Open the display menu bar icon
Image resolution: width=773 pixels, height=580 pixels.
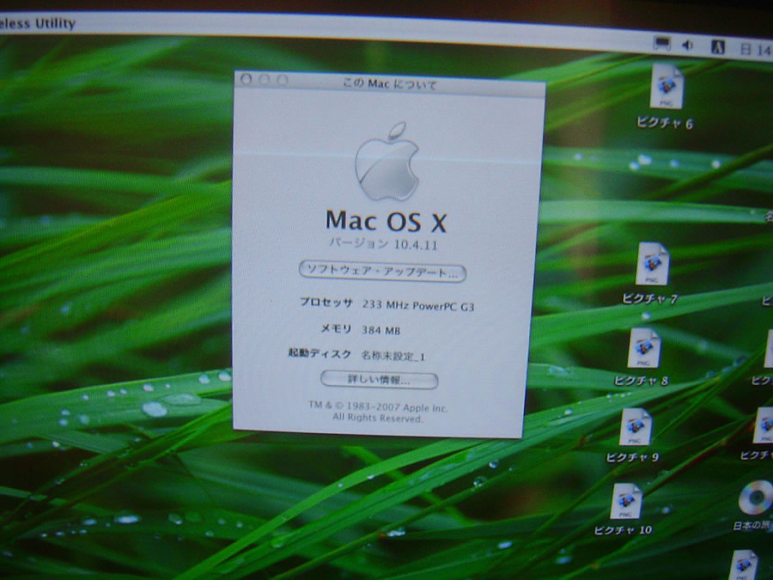[x=661, y=44]
